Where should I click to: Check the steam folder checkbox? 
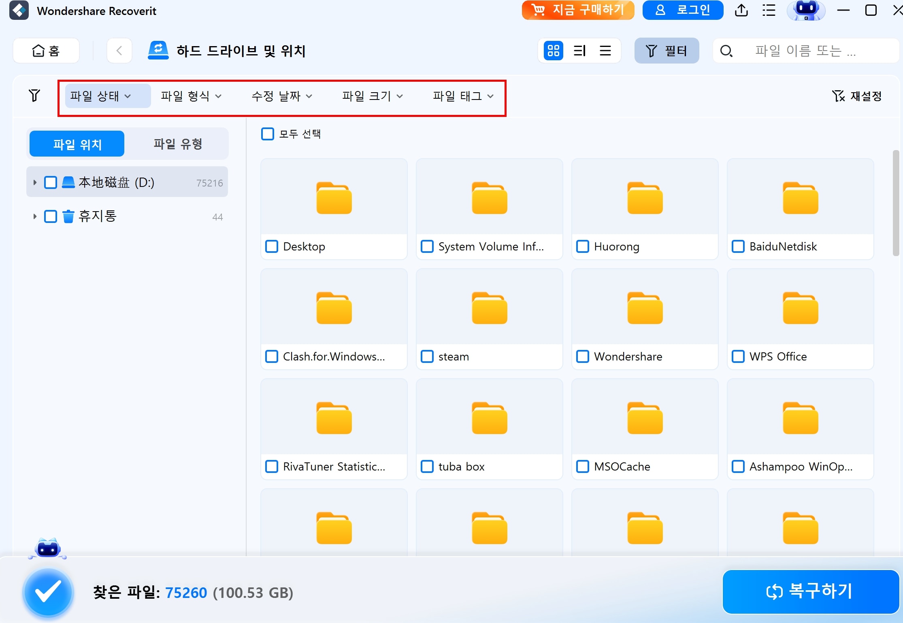point(427,356)
